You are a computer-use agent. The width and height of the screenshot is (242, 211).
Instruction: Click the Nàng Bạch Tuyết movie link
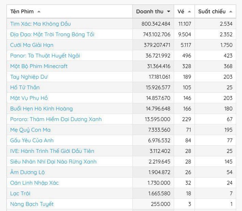coord(32,204)
